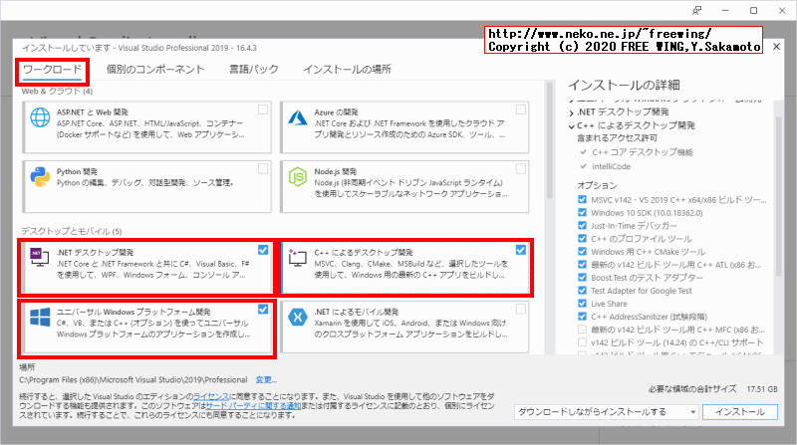This screenshot has width=797, height=445.
Task: Uncheck Windows 10 SDK option
Action: coord(582,213)
